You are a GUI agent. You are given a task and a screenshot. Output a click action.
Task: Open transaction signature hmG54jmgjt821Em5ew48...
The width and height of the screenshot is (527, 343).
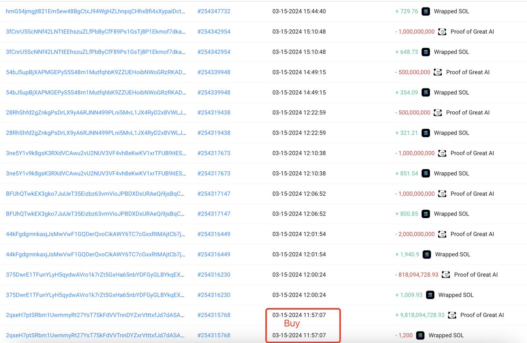coord(95,11)
